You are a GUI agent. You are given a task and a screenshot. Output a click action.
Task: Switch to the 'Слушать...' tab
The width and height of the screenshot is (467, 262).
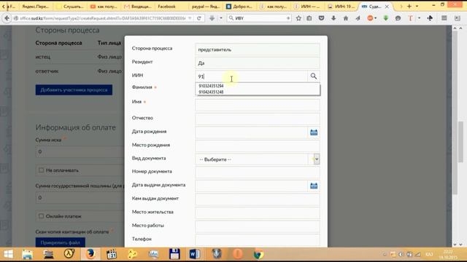[71, 7]
